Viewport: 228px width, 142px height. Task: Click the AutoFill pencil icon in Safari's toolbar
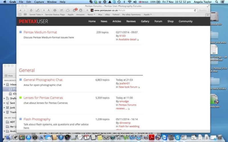[x=38, y=10]
